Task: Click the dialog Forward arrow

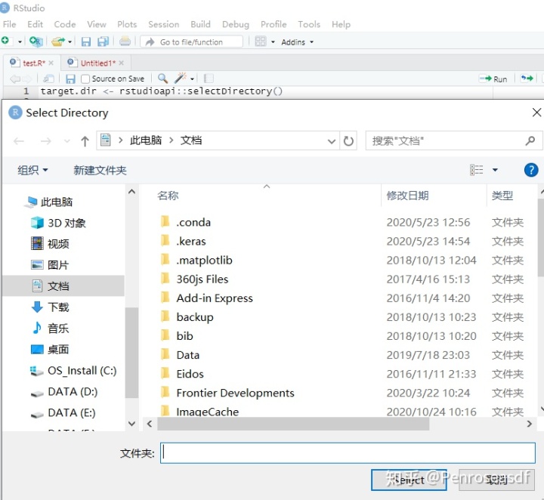Action: pyautogui.click(x=45, y=141)
